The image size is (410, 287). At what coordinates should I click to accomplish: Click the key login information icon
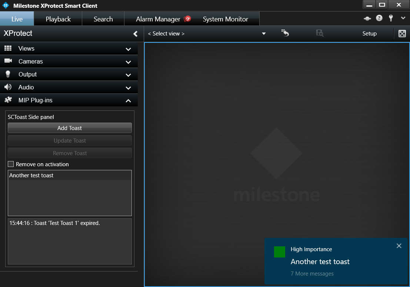[391, 18]
